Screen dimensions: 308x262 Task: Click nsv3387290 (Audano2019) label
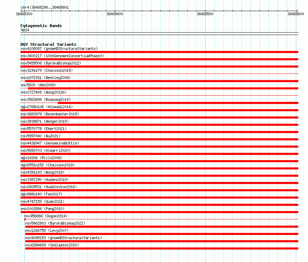(x=45, y=180)
